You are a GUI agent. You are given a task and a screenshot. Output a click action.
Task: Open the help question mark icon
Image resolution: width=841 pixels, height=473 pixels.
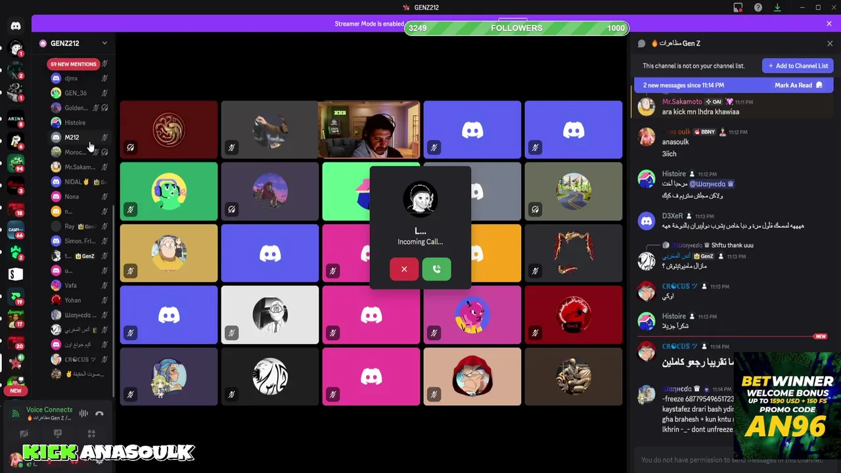point(758,7)
